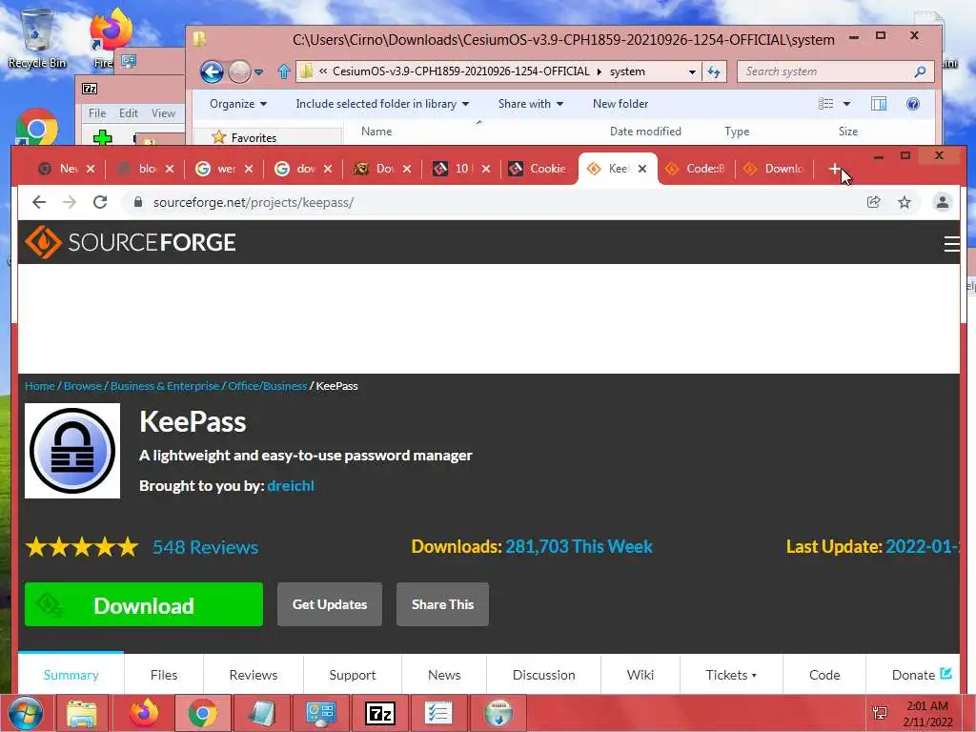Click the Windows Start button
Image resolution: width=976 pixels, height=732 pixels.
tap(25, 713)
